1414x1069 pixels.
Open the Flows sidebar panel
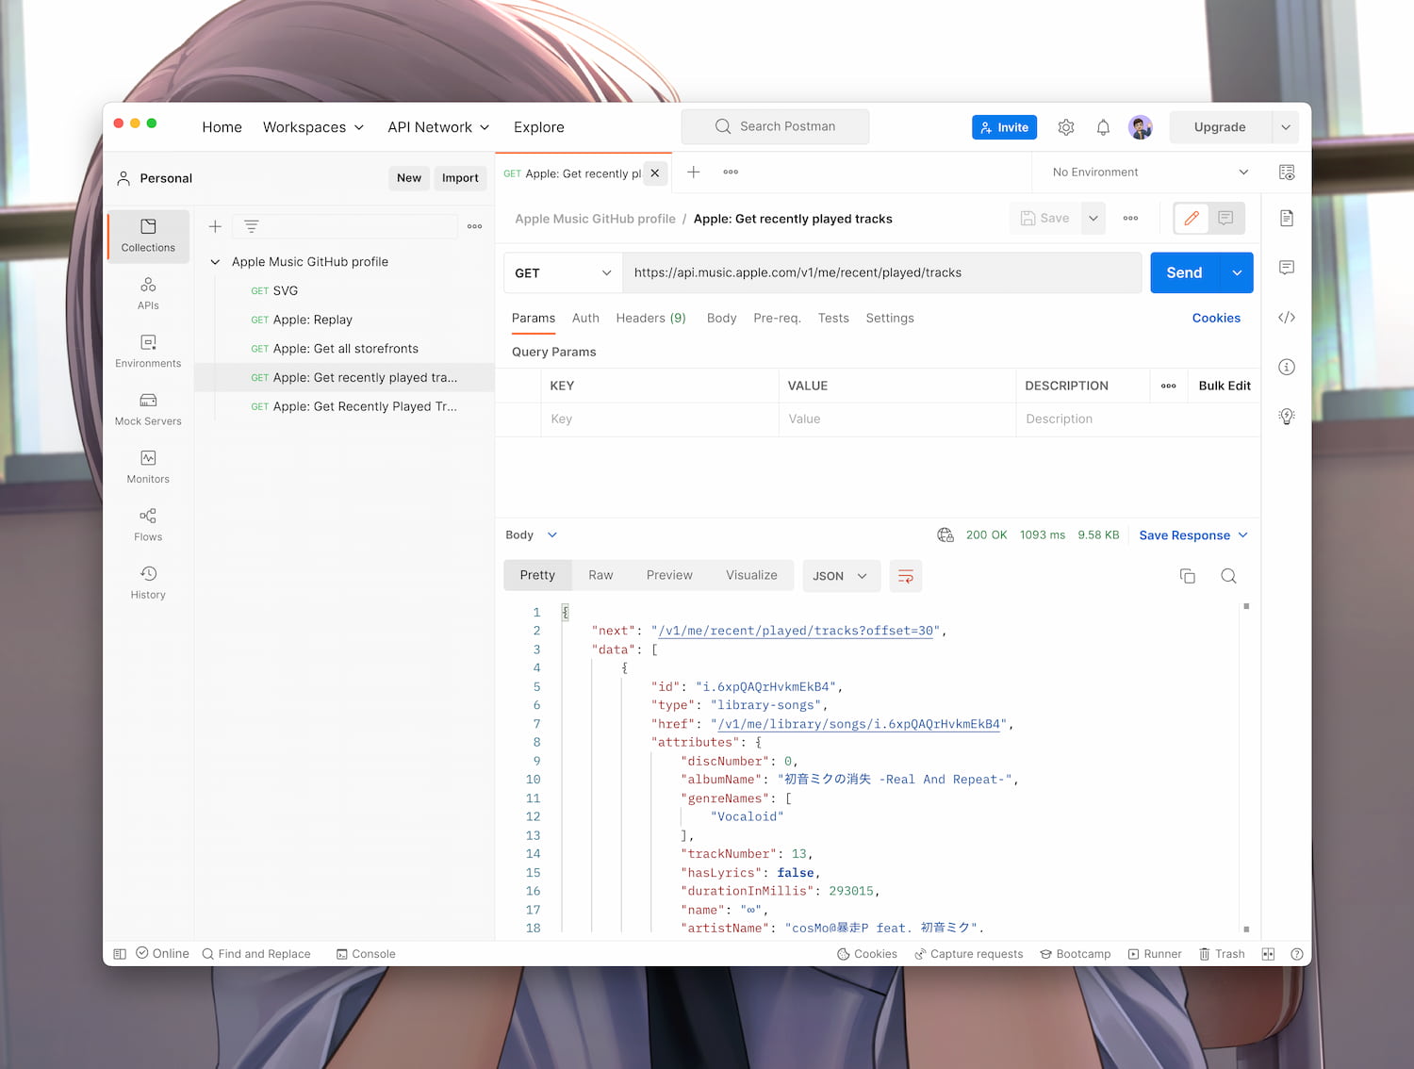click(x=148, y=524)
